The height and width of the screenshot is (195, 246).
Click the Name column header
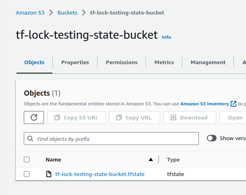[53, 160]
